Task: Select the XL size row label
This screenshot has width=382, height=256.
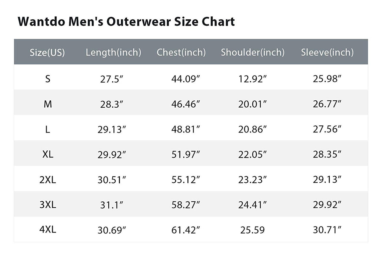Action: click(x=47, y=154)
